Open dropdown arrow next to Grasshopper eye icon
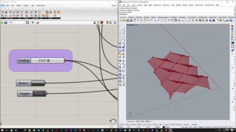This screenshot has width=236, height=132. click(x=35, y=23)
